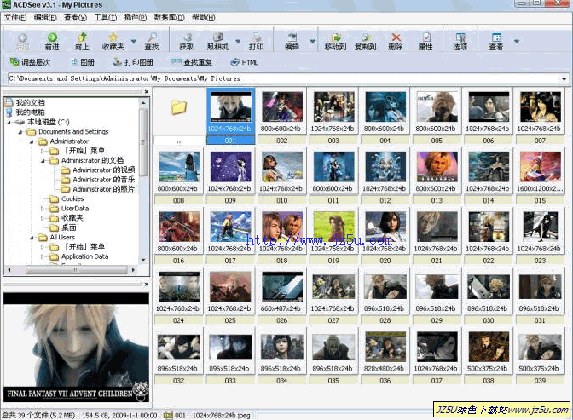Click the Find (查找) magnifier icon
573x420 pixels.
pyautogui.click(x=152, y=41)
